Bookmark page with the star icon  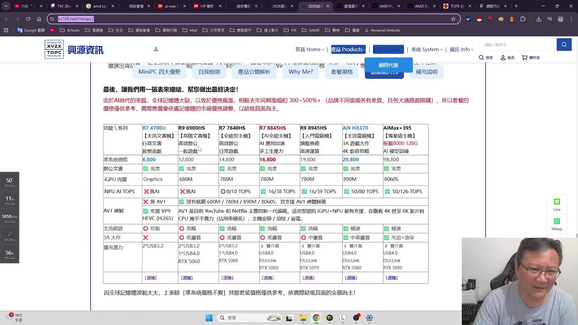(453, 19)
